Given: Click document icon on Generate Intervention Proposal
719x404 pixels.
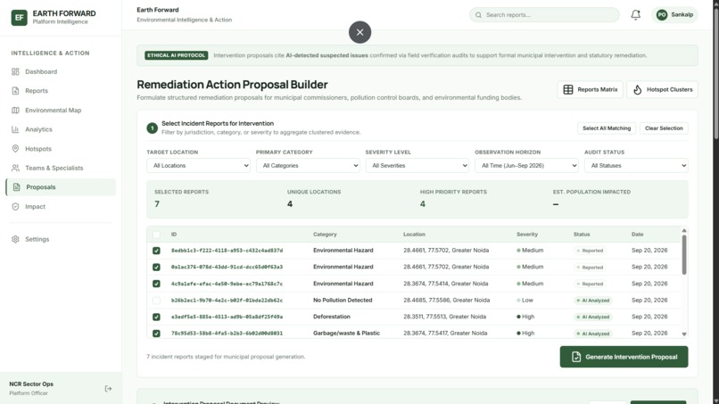Looking at the screenshot, I should click(x=576, y=357).
